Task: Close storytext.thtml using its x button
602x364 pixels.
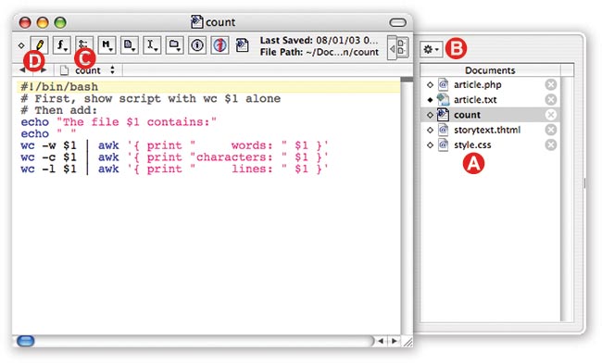Action: point(550,130)
